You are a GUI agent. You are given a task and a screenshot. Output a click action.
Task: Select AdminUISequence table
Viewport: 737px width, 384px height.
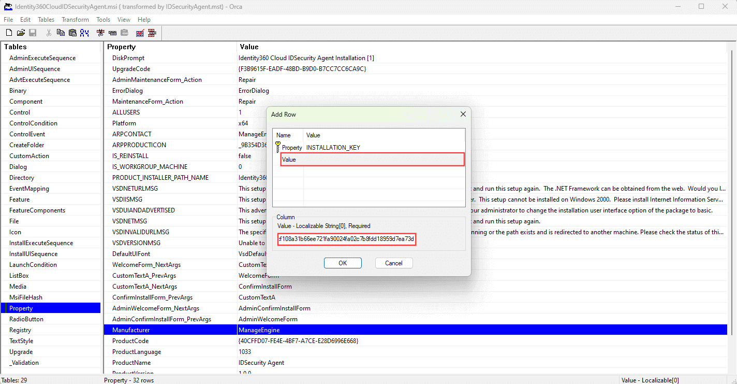pyautogui.click(x=35, y=69)
